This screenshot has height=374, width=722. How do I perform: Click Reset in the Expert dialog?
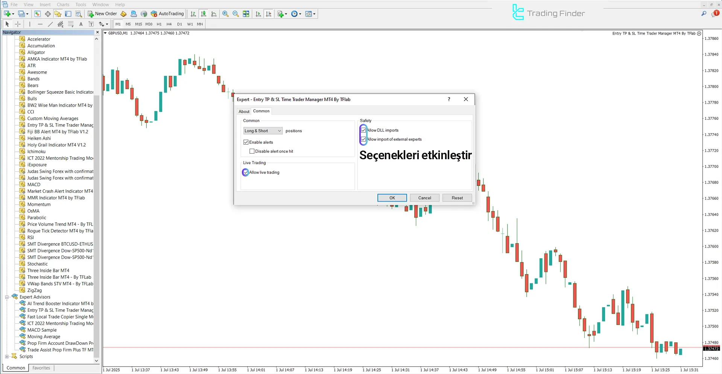click(457, 198)
